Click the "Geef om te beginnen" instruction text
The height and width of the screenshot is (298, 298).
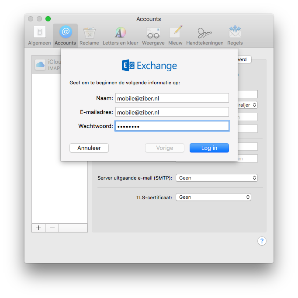point(125,83)
